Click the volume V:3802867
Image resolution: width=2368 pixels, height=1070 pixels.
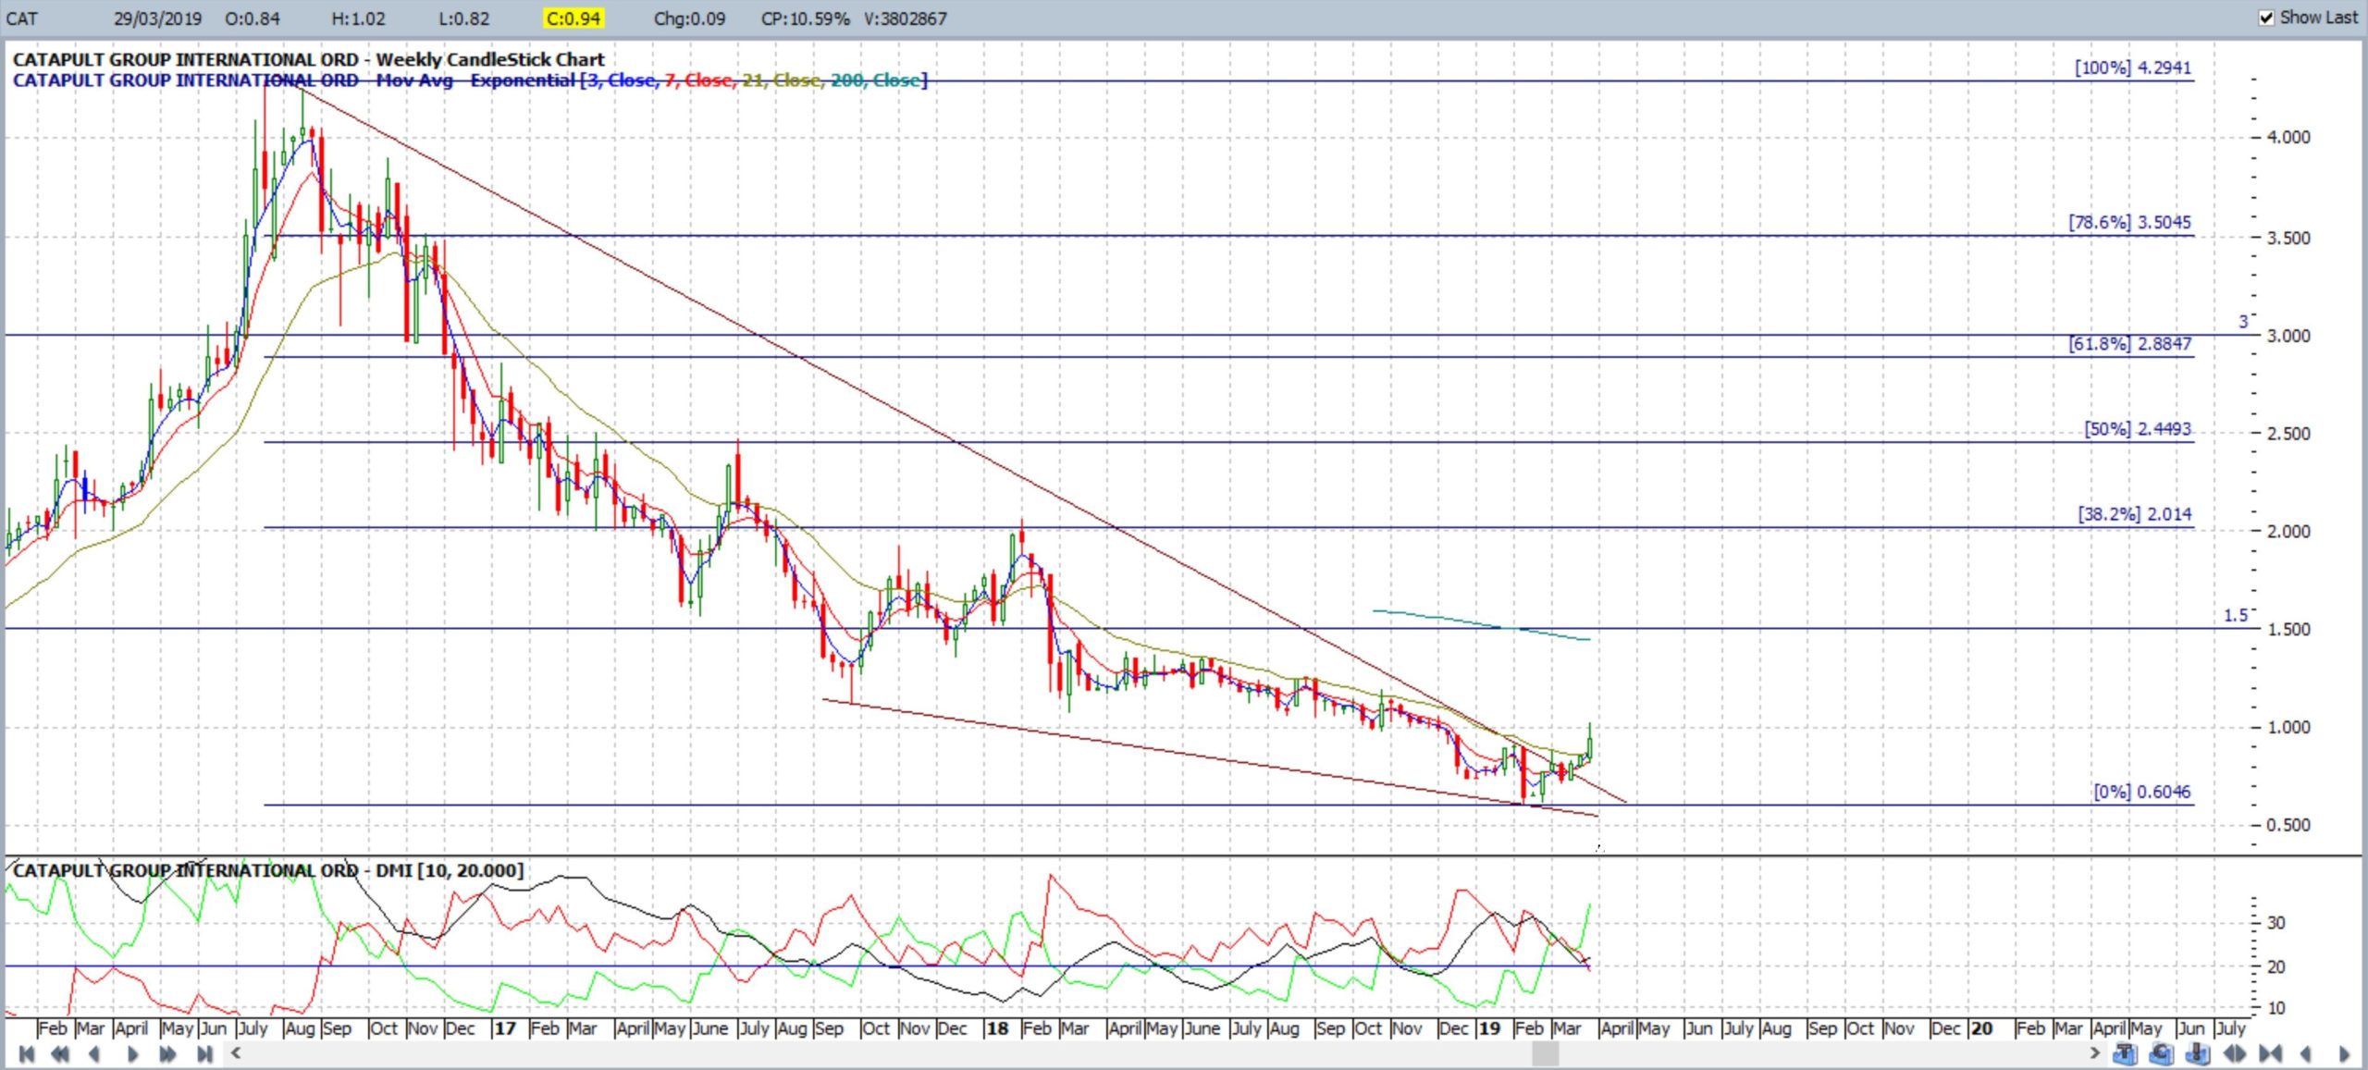pos(906,18)
